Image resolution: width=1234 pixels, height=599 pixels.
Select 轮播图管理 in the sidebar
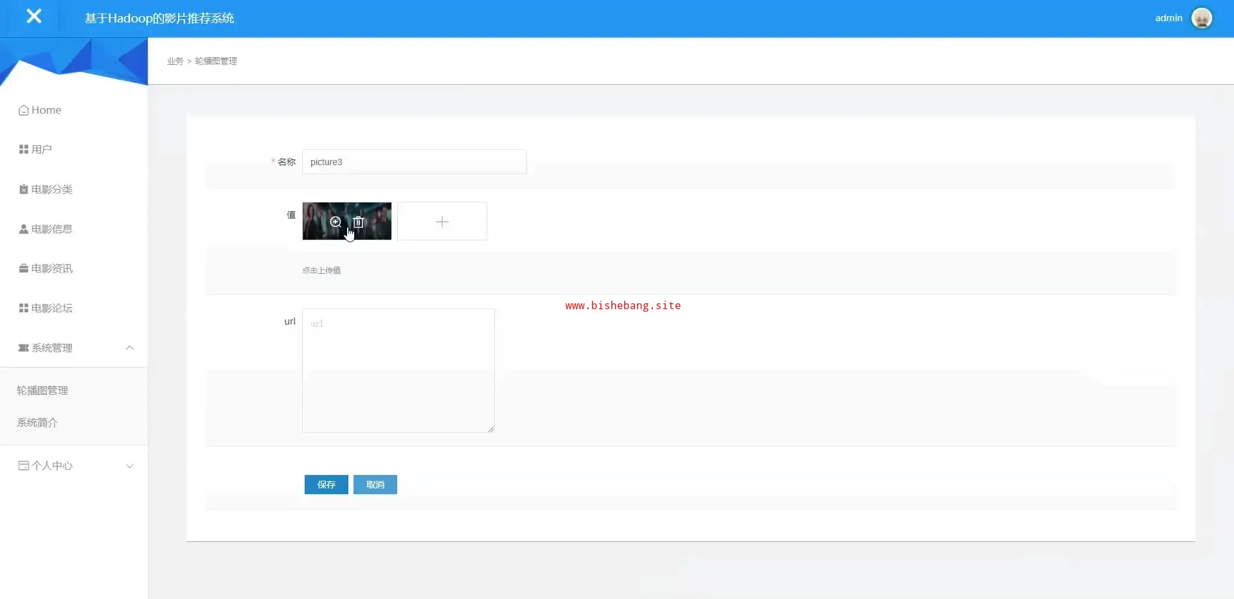tap(42, 390)
